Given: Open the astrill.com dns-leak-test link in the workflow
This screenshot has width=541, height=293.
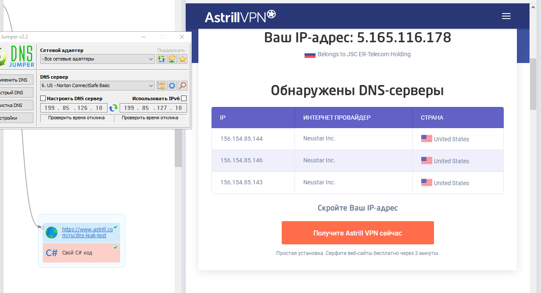Looking at the screenshot, I should pyautogui.click(x=88, y=232).
